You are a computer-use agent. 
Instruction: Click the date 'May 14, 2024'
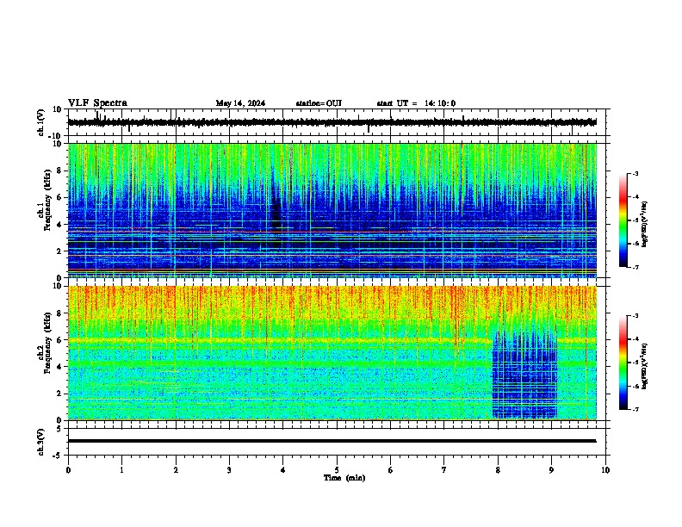click(x=240, y=103)
